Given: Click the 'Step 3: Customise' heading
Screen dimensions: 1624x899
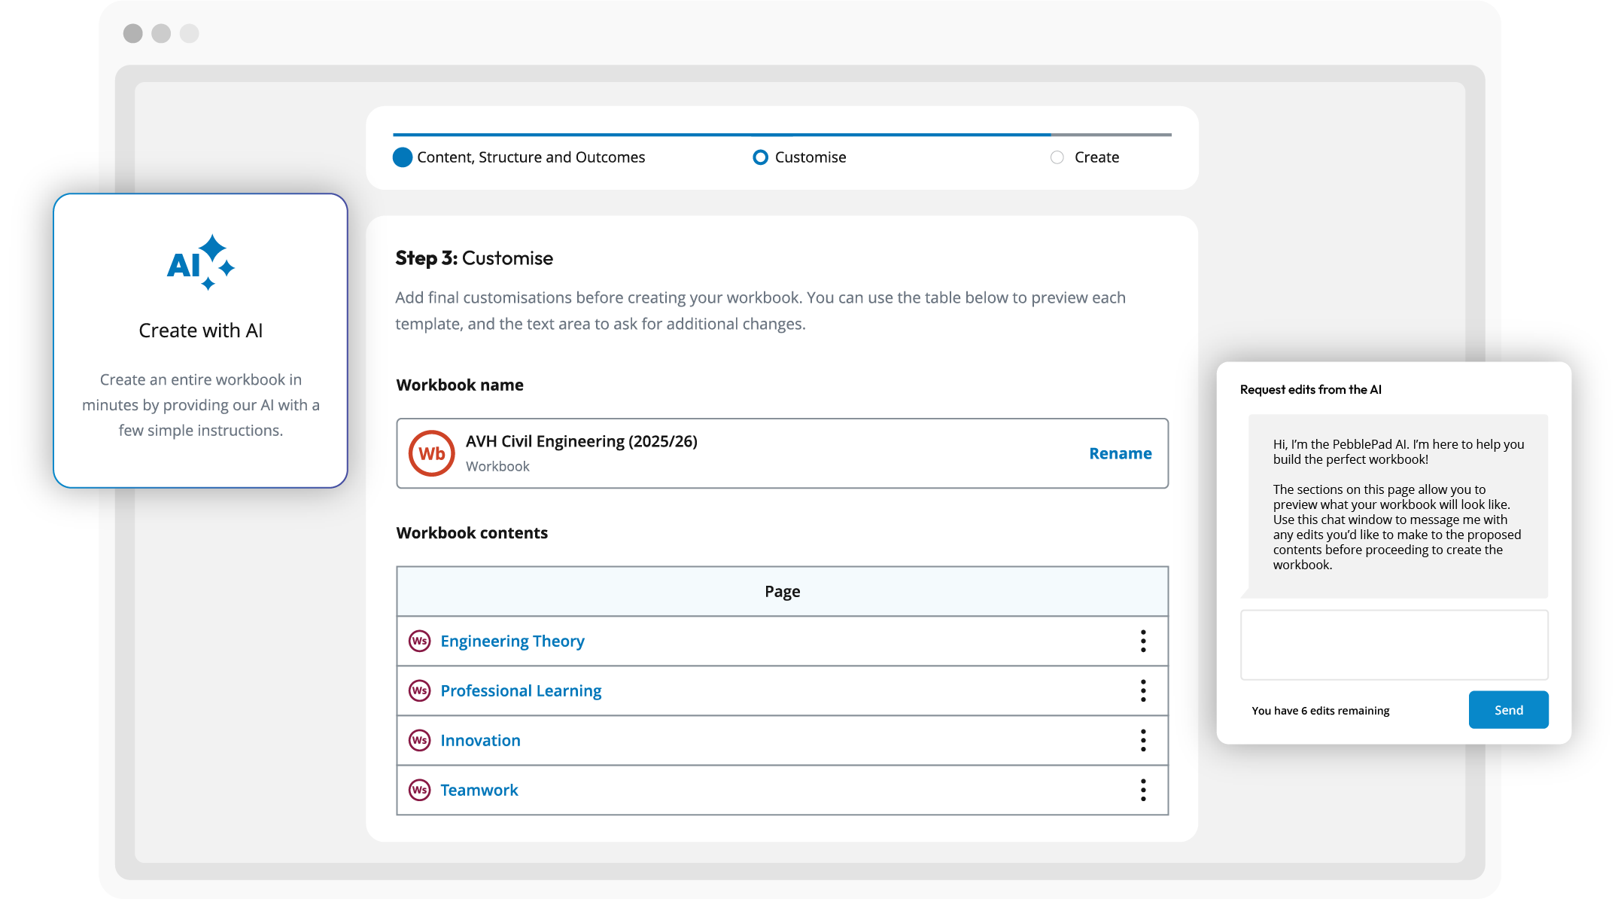Looking at the screenshot, I should (x=474, y=258).
